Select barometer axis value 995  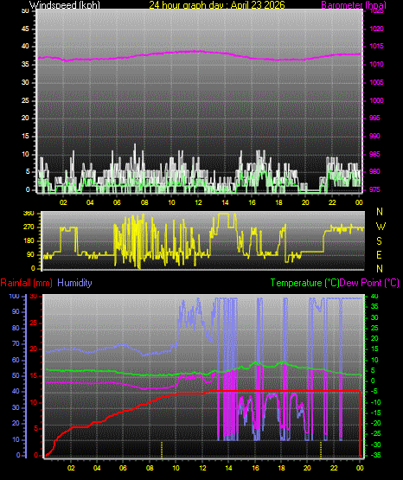pyautogui.click(x=374, y=118)
